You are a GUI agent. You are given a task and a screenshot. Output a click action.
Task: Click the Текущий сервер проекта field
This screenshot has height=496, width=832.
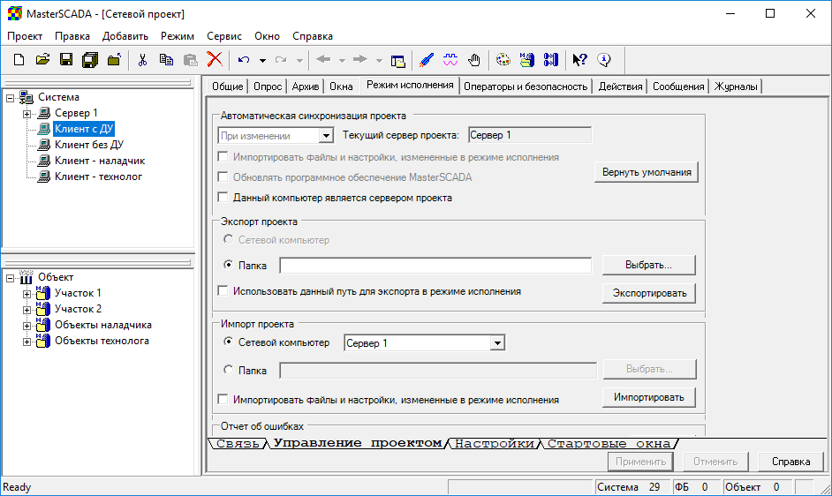pos(530,135)
